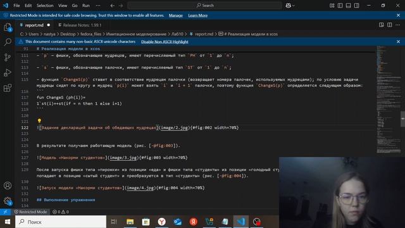Open remote window status bar icon

point(5,212)
